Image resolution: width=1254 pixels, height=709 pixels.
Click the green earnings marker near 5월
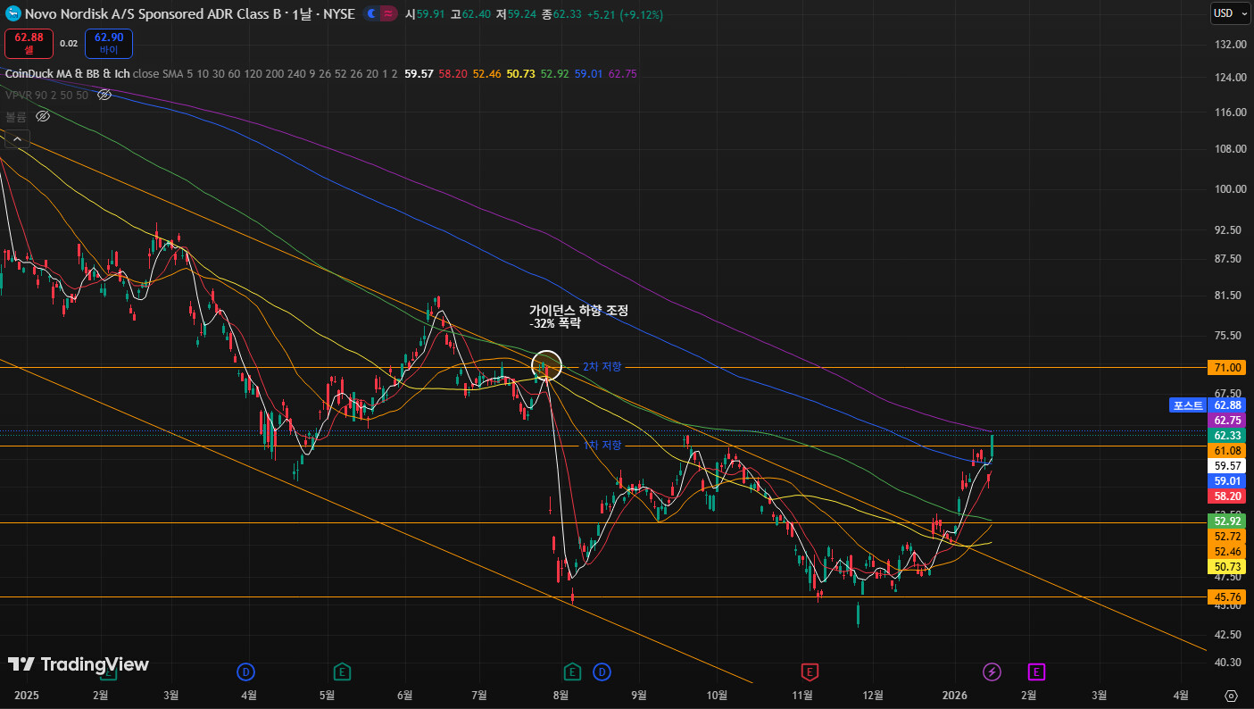(x=341, y=671)
